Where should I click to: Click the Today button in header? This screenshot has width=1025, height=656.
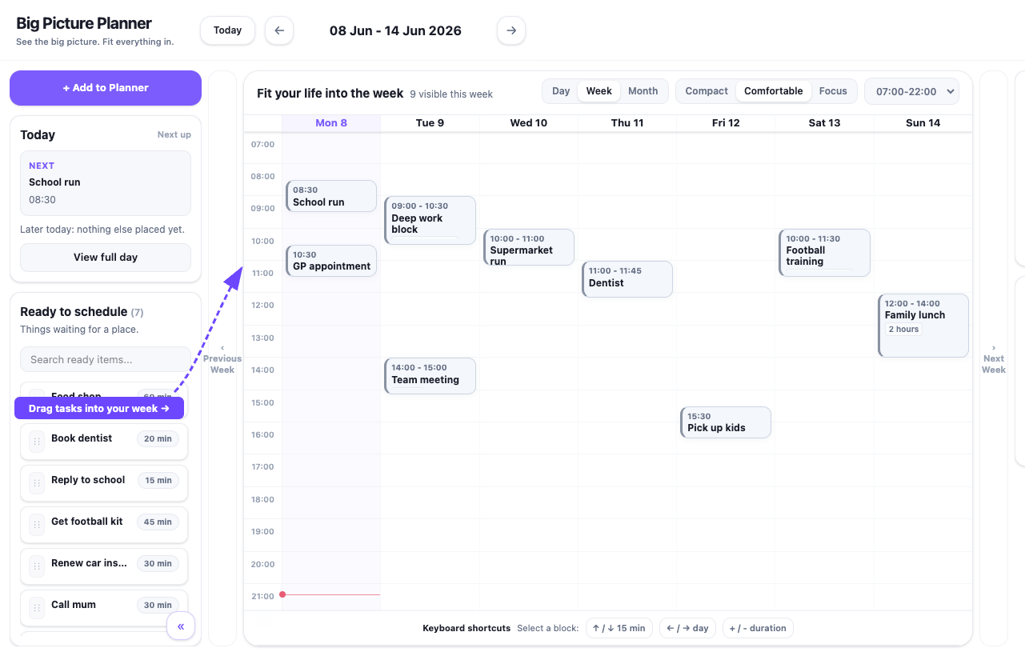(227, 30)
